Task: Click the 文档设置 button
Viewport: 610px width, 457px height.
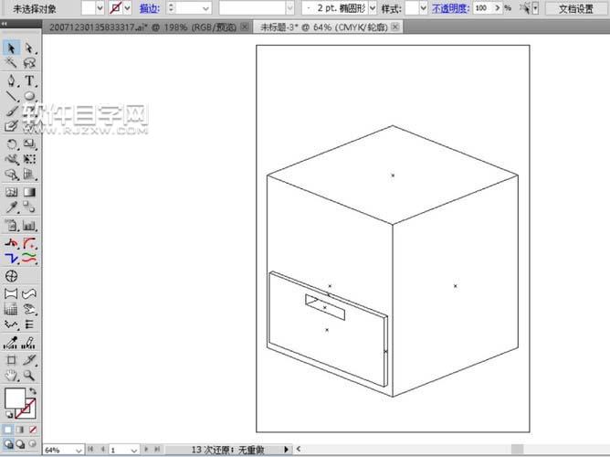Action: [576, 8]
